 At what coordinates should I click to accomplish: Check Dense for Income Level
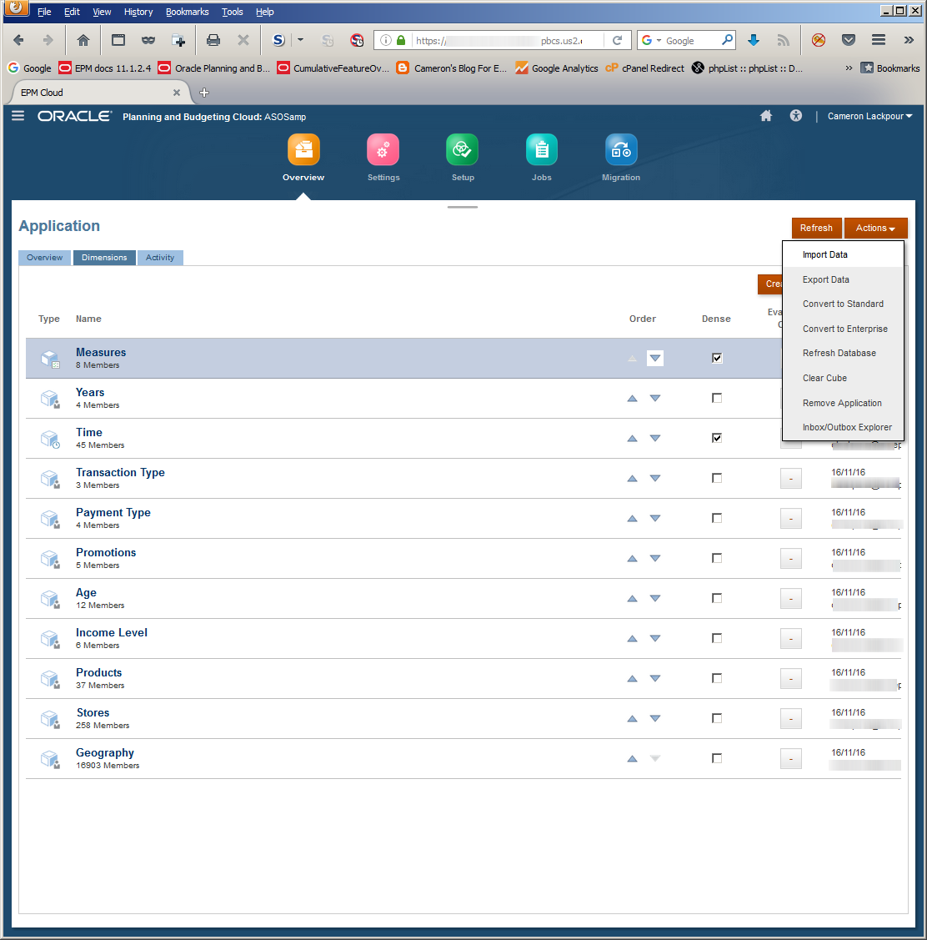(x=717, y=638)
